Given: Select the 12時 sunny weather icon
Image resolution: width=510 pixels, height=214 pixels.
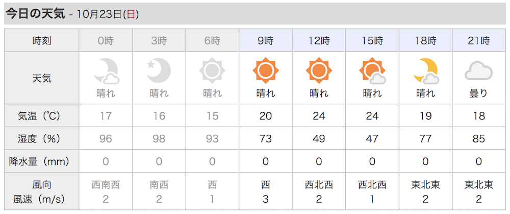Looking at the screenshot, I should tap(319, 70).
